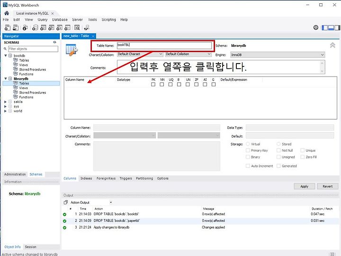The image size is (341, 256).
Task: Click the Action Output copy icon
Action: [65, 202]
